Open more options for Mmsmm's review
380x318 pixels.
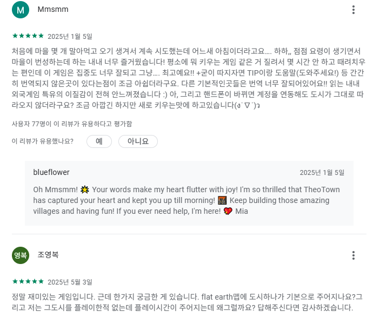pos(354,10)
